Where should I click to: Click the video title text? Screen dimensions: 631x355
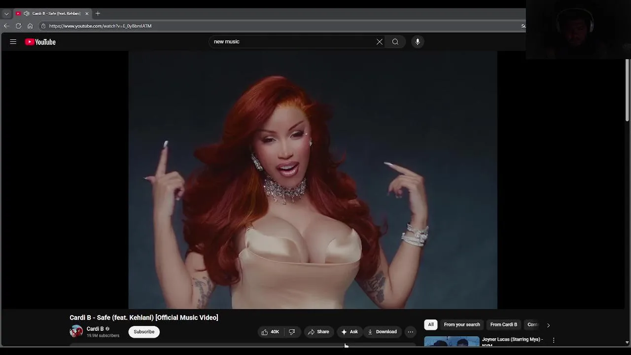[144, 318]
